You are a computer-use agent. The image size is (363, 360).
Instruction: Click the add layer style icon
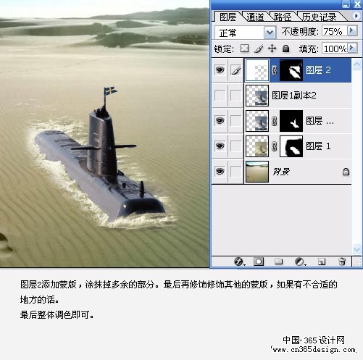coord(239,261)
